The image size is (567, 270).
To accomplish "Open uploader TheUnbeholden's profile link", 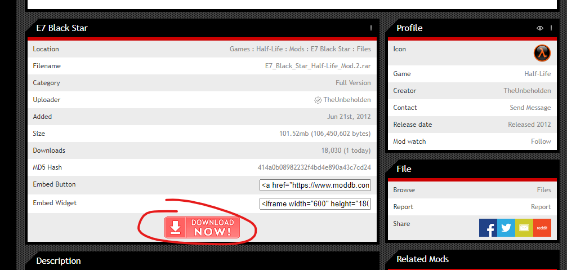I will [347, 100].
